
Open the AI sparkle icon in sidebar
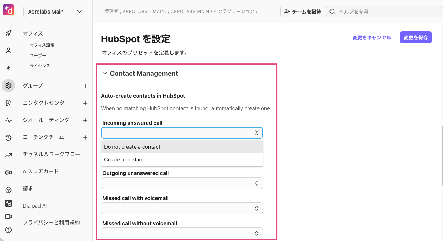click(x=8, y=68)
